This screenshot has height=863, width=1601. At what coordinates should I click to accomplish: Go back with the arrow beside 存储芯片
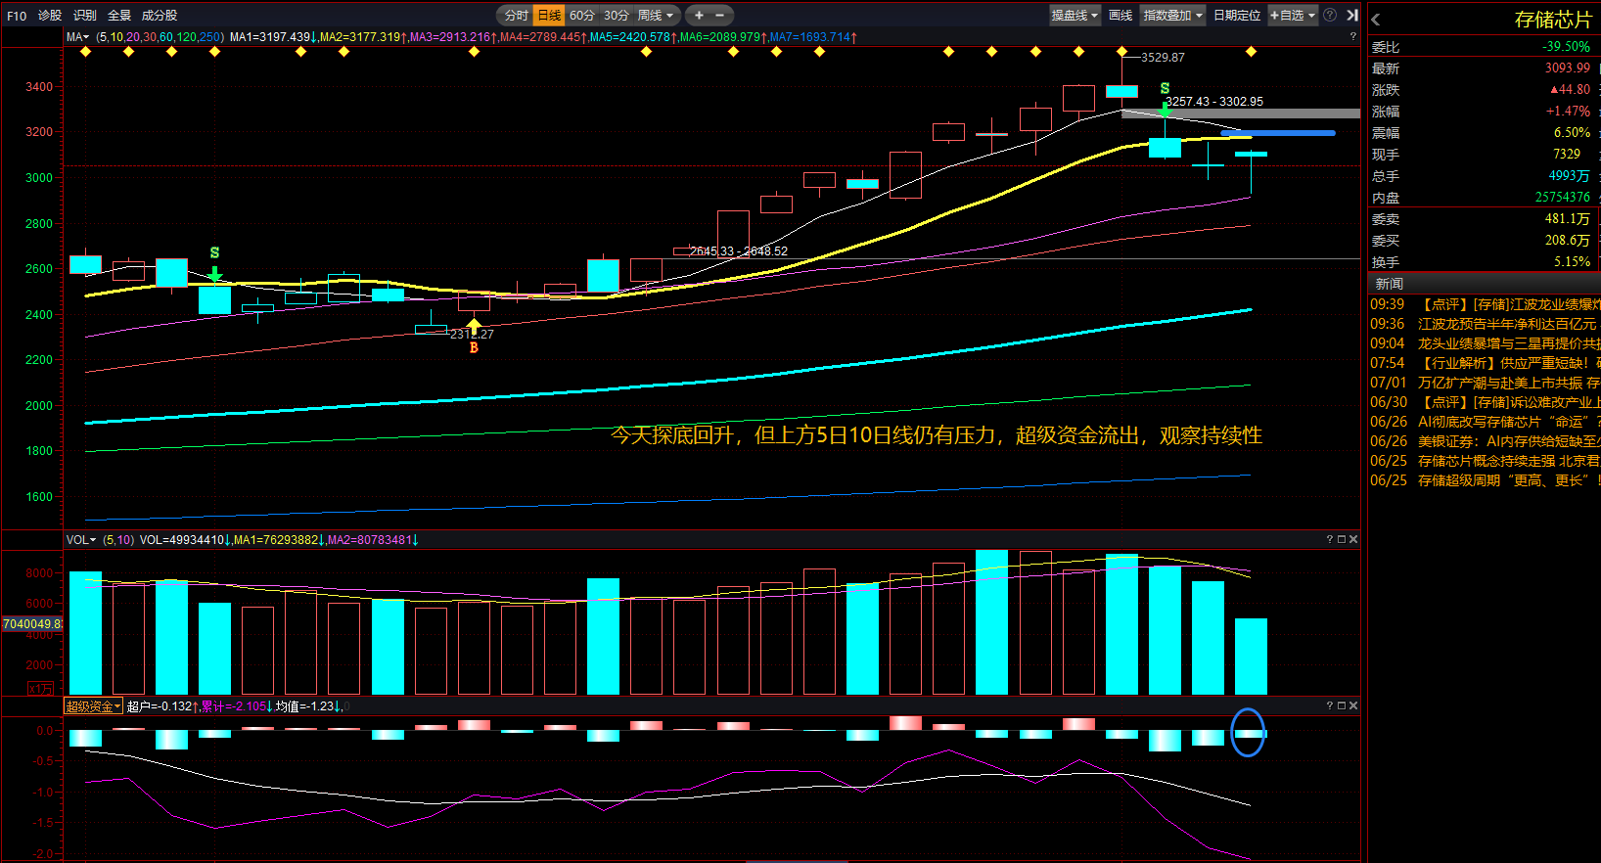[x=1376, y=20]
